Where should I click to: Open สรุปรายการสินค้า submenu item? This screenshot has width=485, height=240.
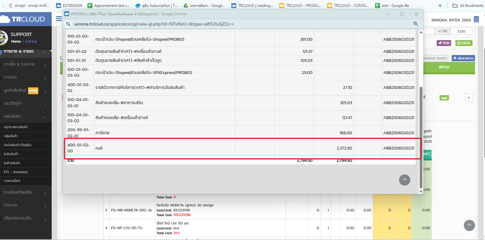(x=16, y=127)
